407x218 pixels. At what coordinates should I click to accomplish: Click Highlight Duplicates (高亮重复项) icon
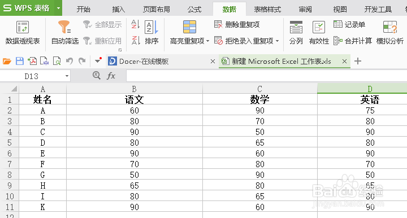click(x=189, y=27)
